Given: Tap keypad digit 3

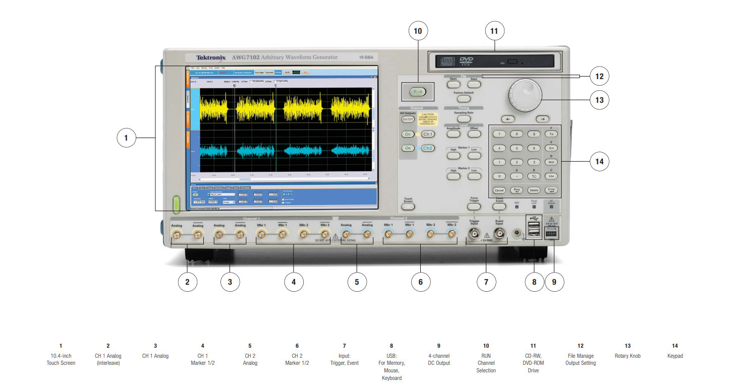Looking at the screenshot, I should pyautogui.click(x=534, y=162).
